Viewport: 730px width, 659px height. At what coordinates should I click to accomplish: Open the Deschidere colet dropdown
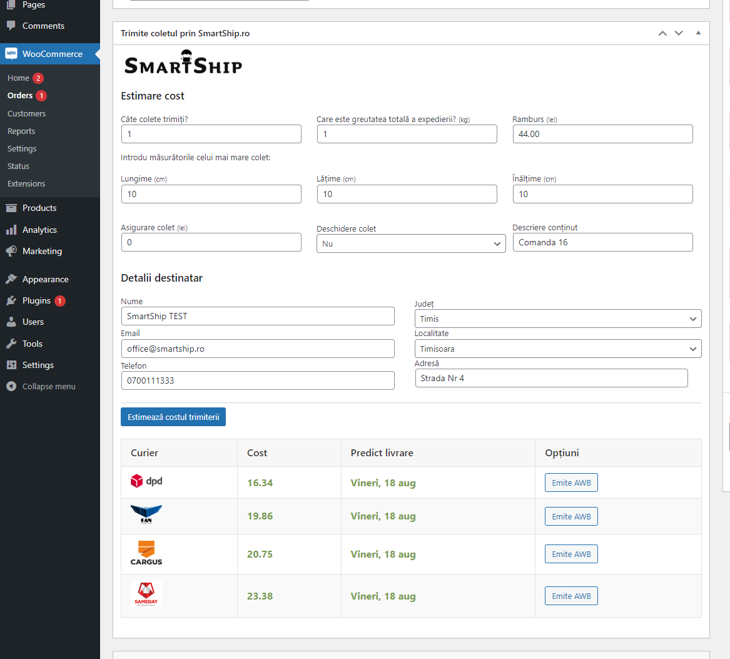(x=411, y=243)
